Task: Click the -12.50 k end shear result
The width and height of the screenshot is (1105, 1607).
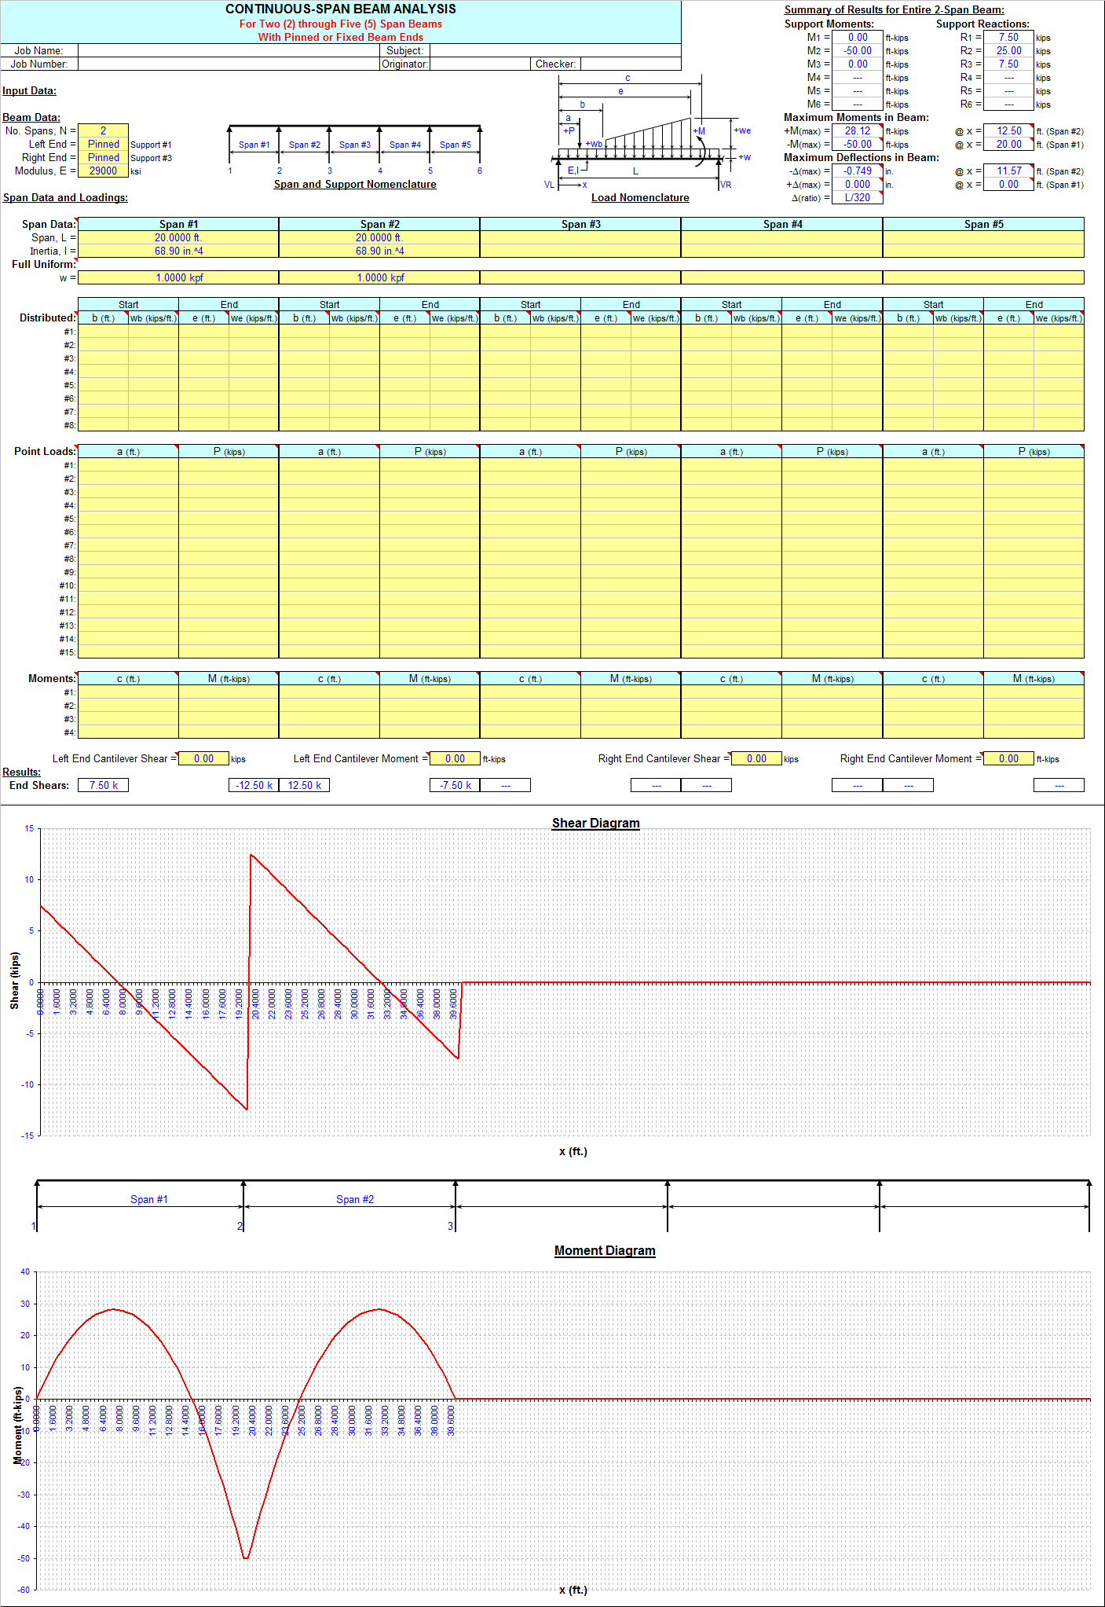Action: click(254, 785)
